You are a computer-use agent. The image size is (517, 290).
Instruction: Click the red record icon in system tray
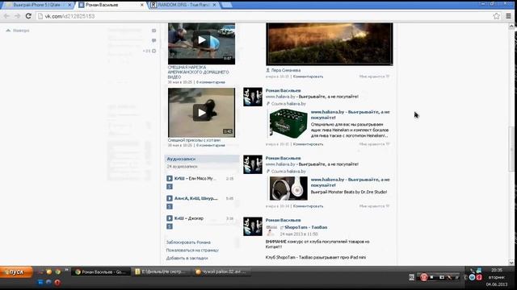point(423,277)
